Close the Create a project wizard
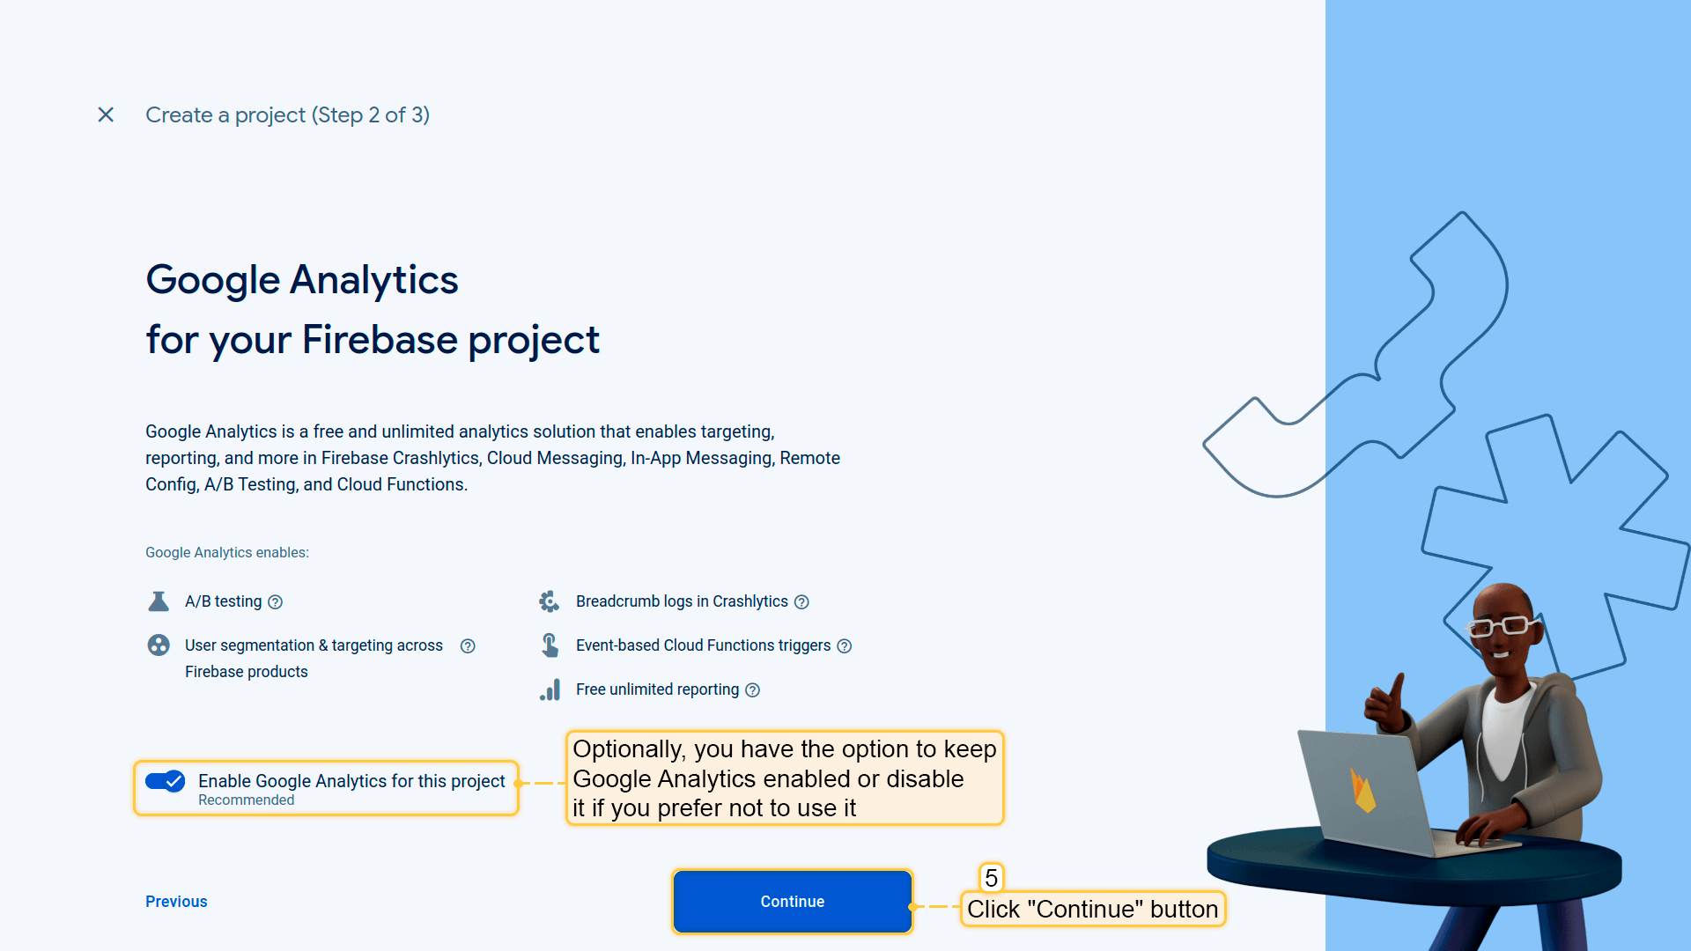 coord(106,114)
